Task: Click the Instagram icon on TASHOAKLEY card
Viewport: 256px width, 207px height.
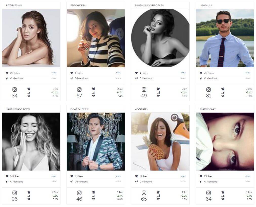Action: 208,193
